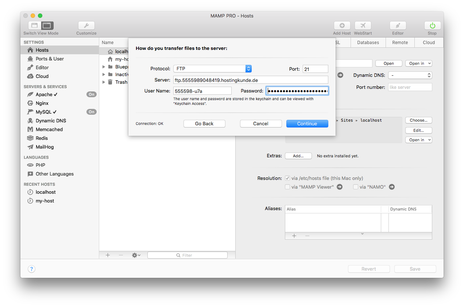Uncheck via /etc/hosts file resolution
The height and width of the screenshot is (307, 464).
click(x=287, y=178)
